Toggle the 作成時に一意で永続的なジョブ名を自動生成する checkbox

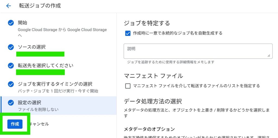pos(128,33)
